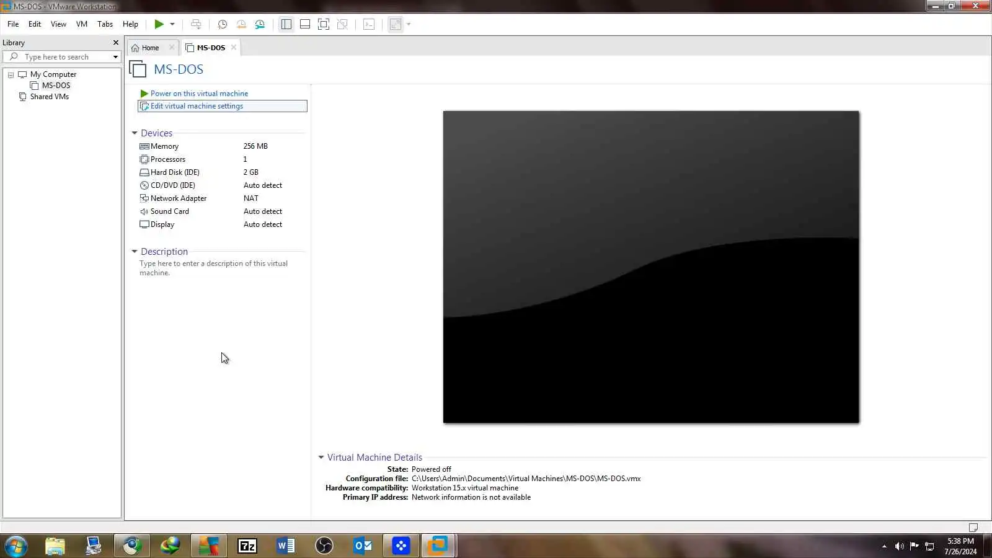
Task: Click the Unity mode toolbar icon
Action: tap(342, 24)
